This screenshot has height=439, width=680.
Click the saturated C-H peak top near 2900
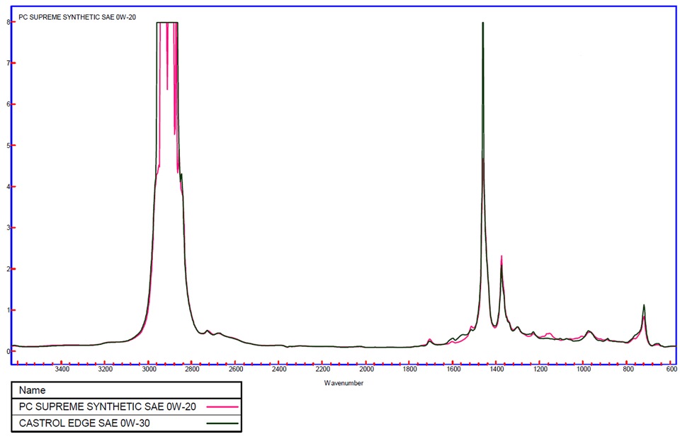pos(167,23)
